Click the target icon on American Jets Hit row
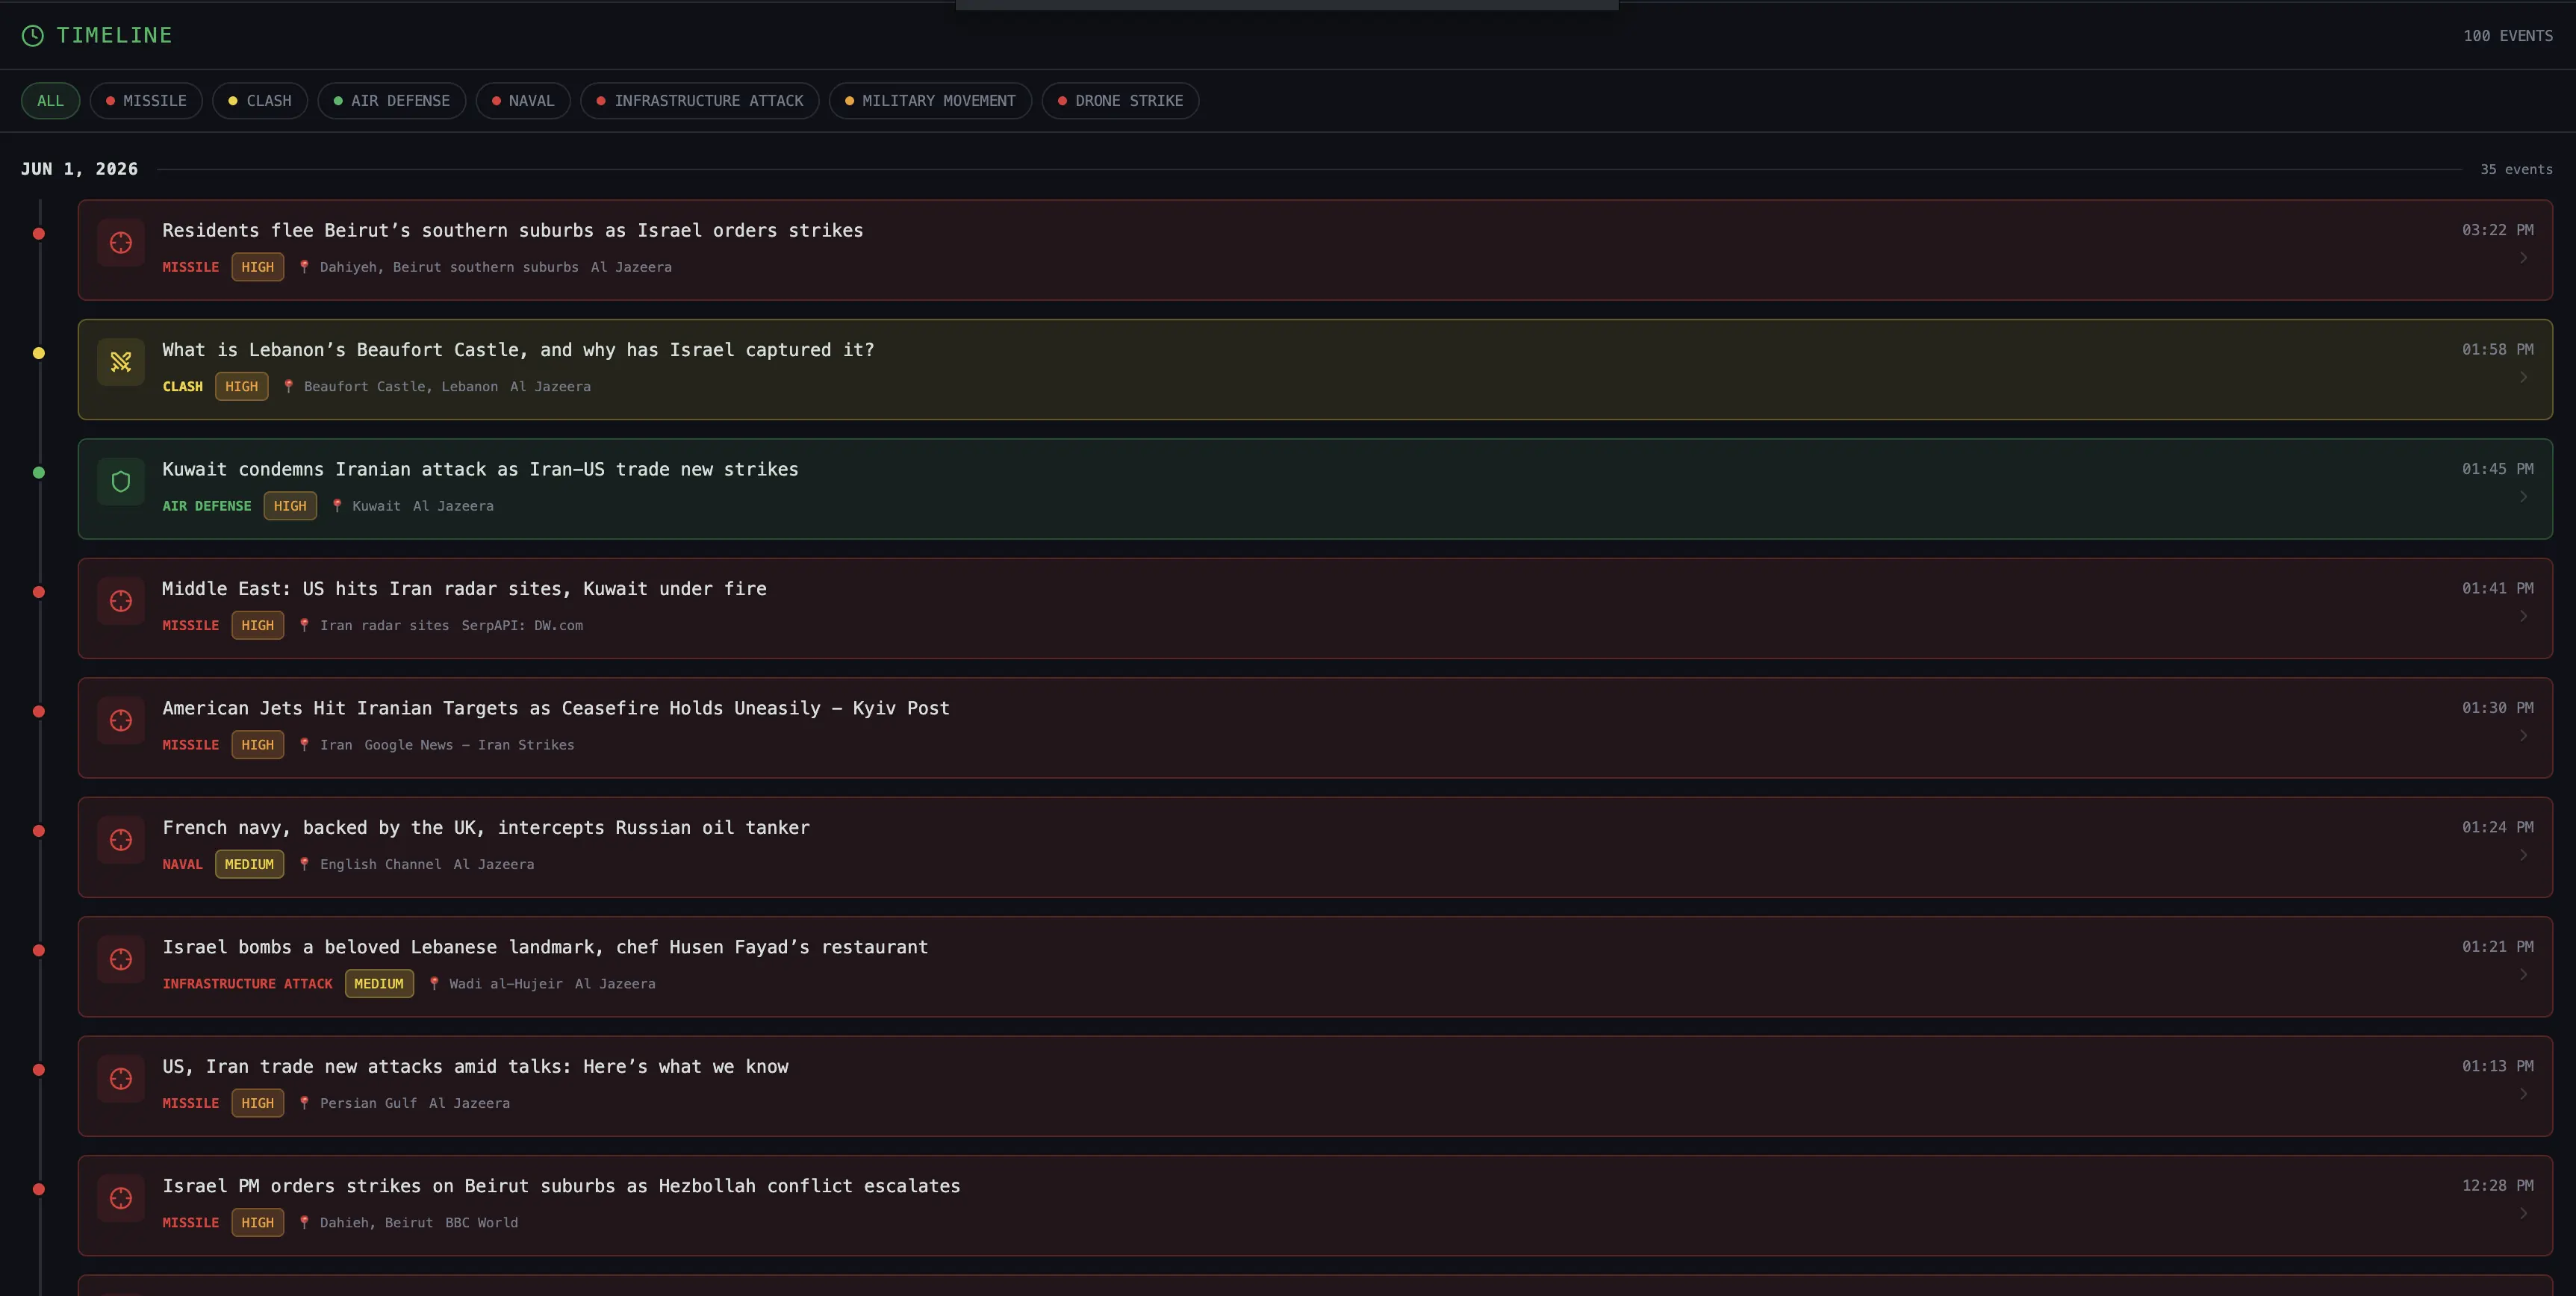This screenshot has height=1296, width=2576. 121,721
